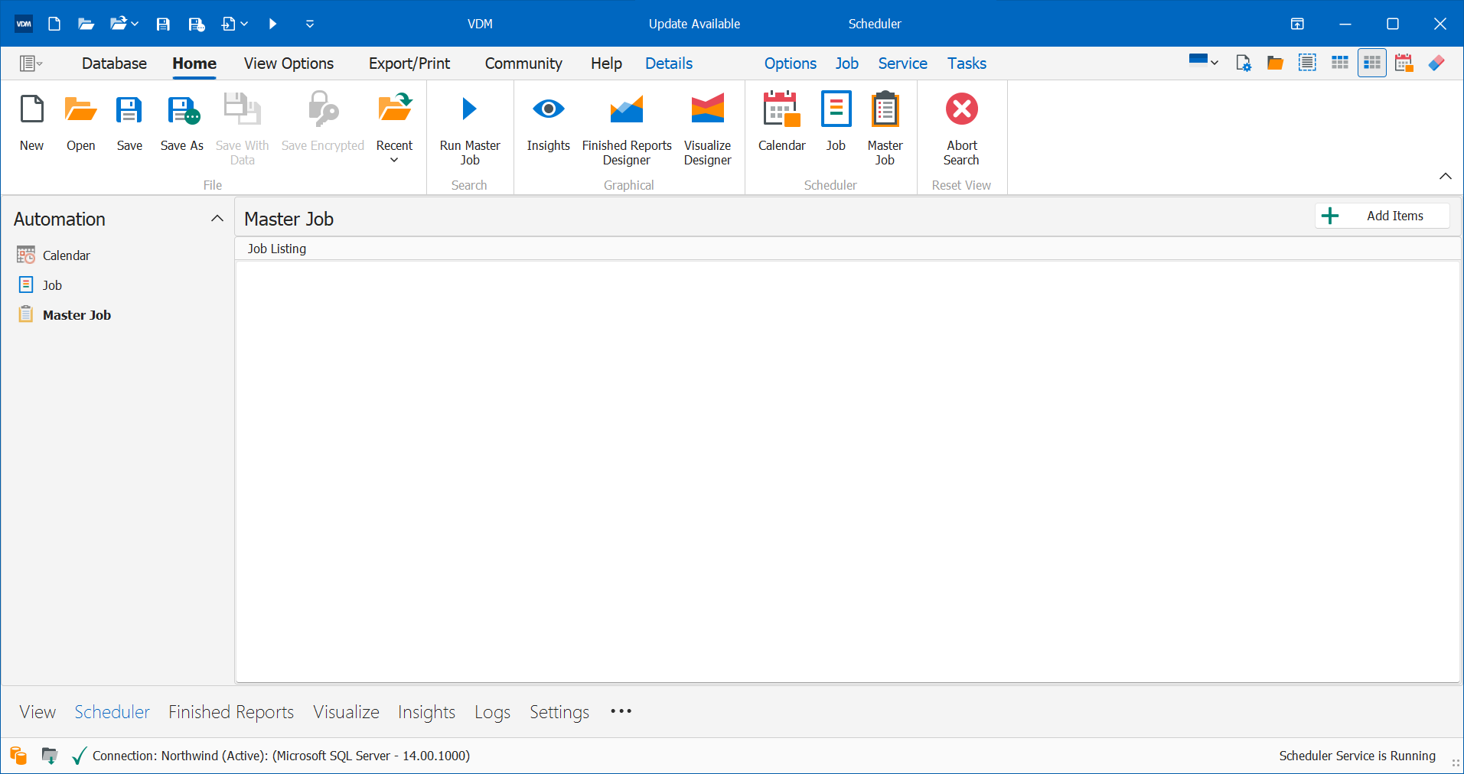This screenshot has height=774, width=1464.
Task: Go to Settings bottom tab
Action: 559,712
